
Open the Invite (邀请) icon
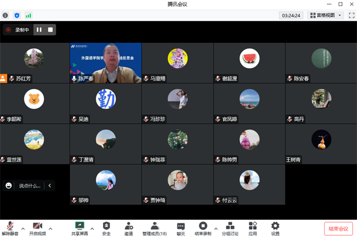click(x=129, y=229)
